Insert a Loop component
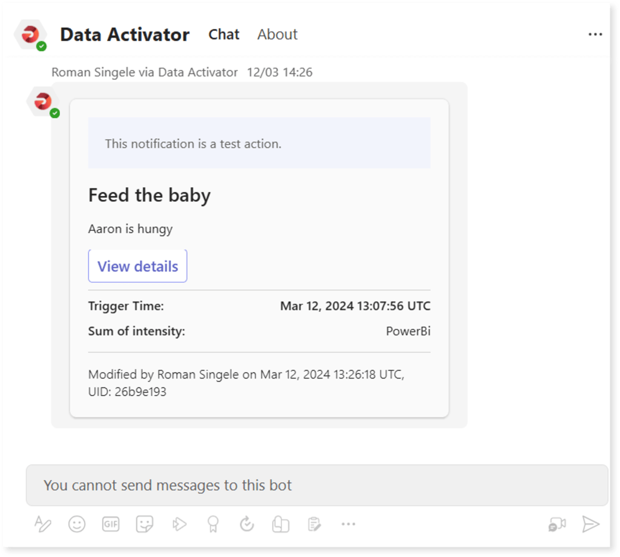The height and width of the screenshot is (557, 620). 280,524
